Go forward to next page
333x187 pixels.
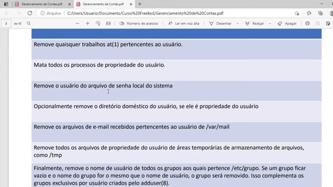(19, 13)
